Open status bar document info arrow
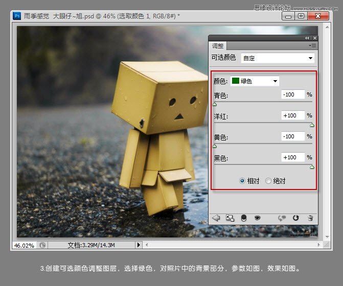 tap(139, 245)
